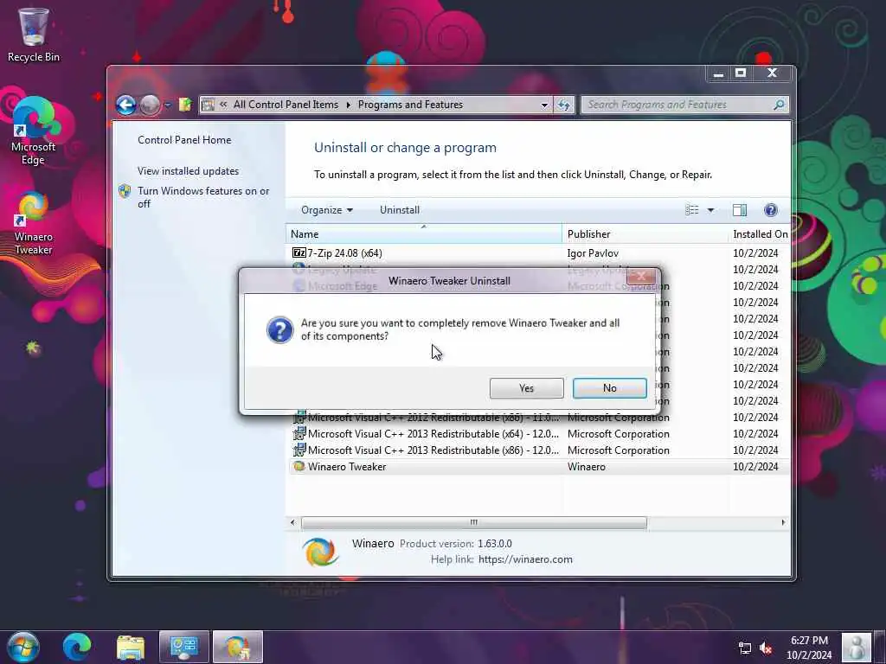Click the Igor Pavlov publisher cell
The height and width of the screenshot is (664, 886).
(x=593, y=253)
